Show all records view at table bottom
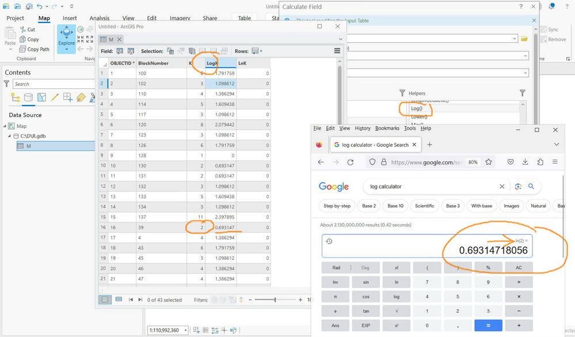Viewport: 575px width, 337px height. 105,300
